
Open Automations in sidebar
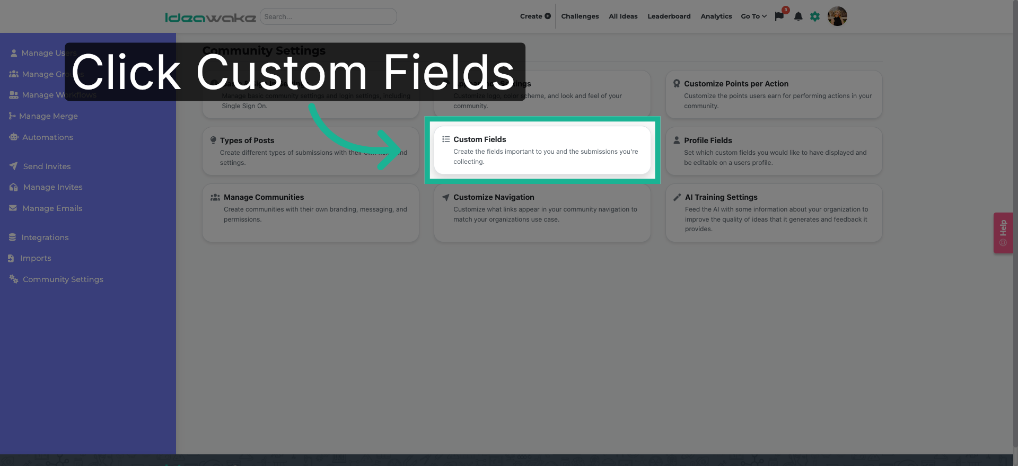[x=48, y=137]
